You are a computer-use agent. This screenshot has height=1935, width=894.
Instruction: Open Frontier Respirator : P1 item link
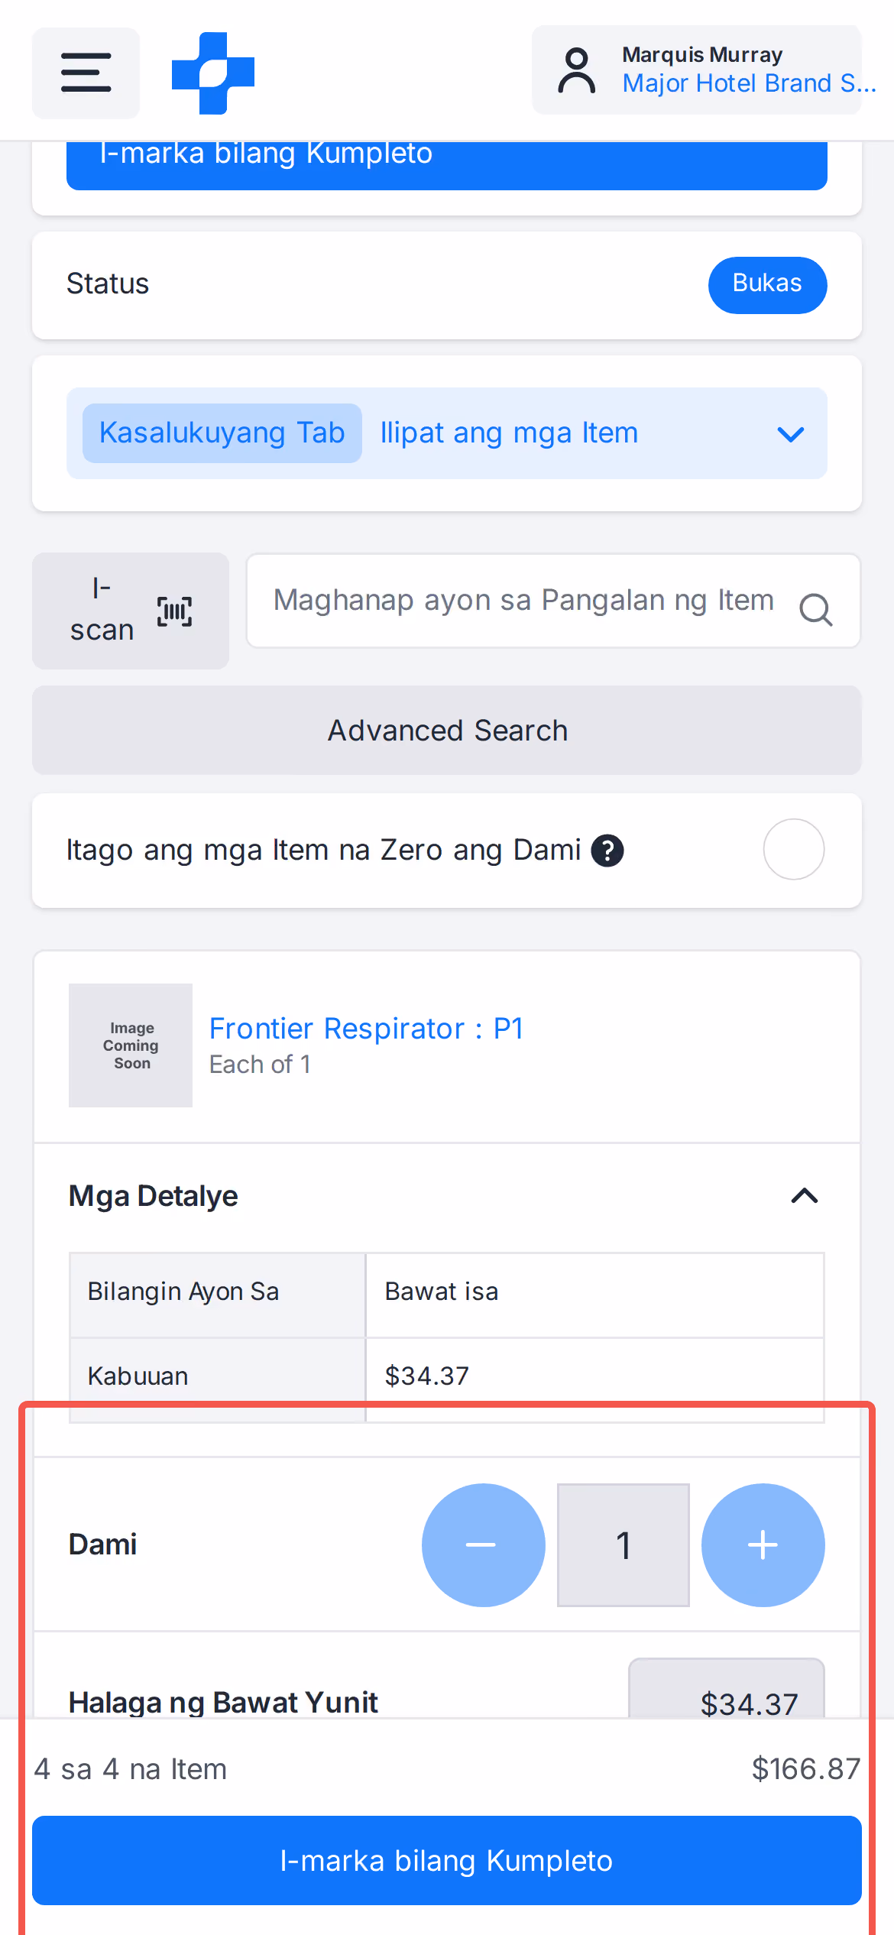(366, 1029)
